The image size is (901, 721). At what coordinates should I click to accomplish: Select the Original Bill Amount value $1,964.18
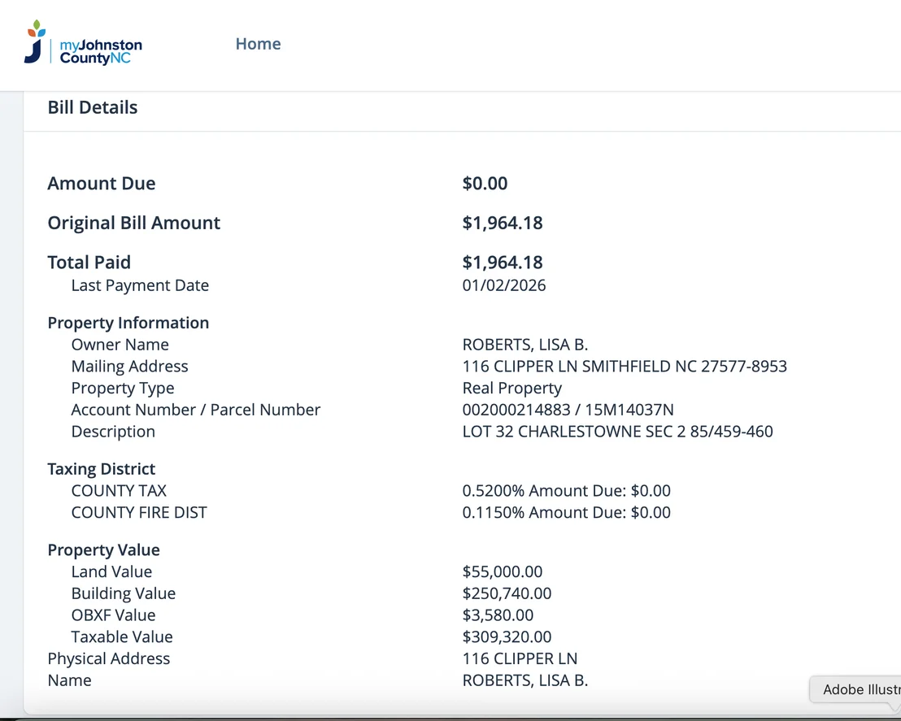coord(503,223)
